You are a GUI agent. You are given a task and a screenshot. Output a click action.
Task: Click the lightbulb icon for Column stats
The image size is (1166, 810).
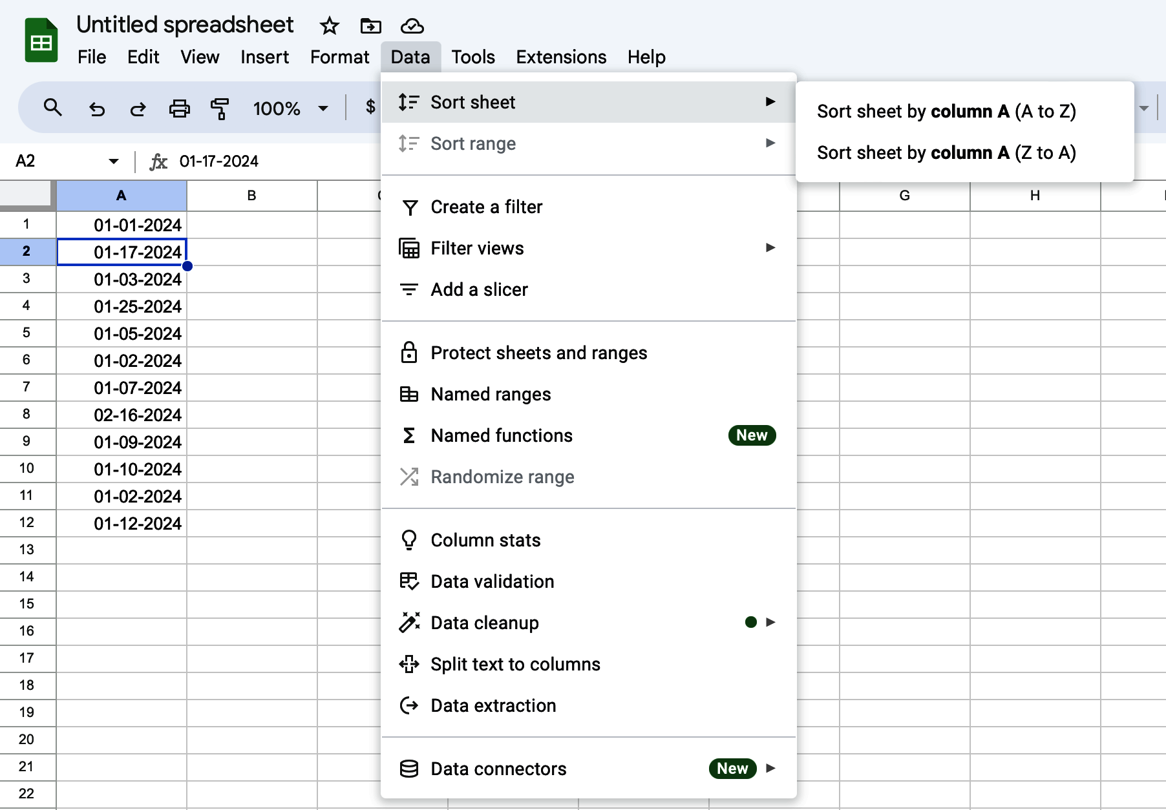pos(408,540)
